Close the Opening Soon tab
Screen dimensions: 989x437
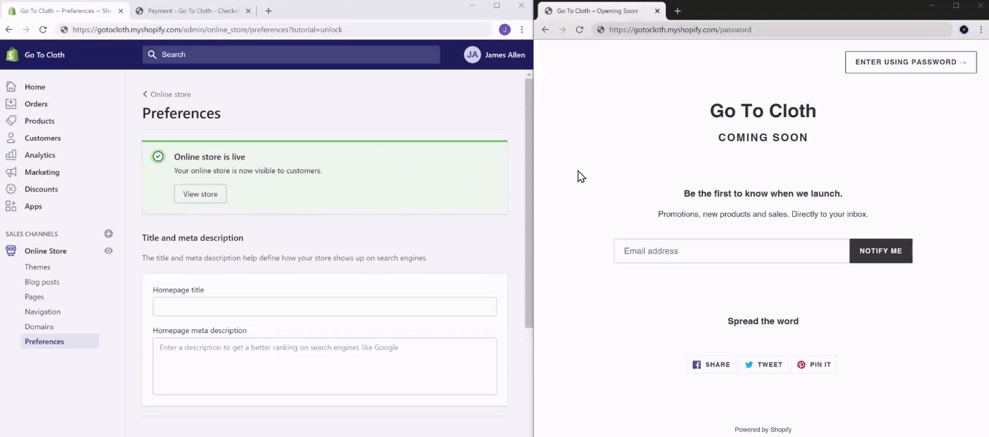(657, 11)
